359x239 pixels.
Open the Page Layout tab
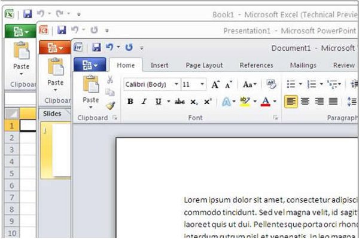204,65
